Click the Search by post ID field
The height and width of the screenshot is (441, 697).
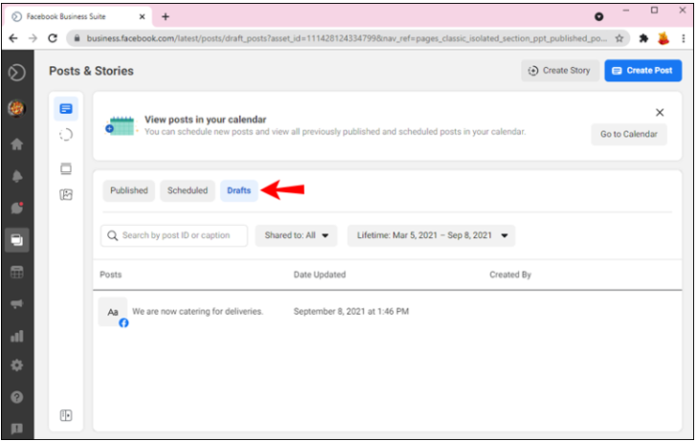pos(174,235)
